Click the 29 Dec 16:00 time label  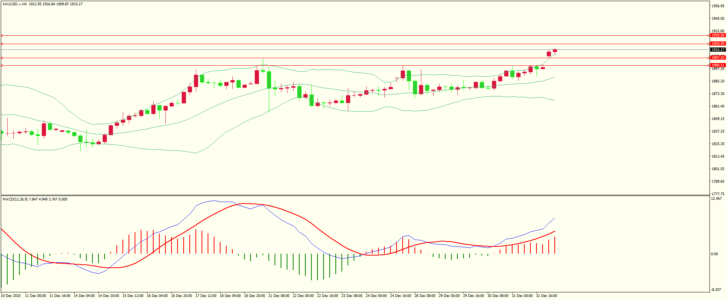[473, 296]
